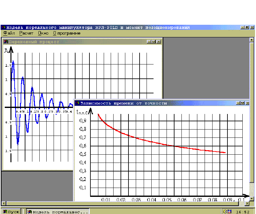Image resolution: width=256 pixels, height=214 pixels.
Task: Maximize the Переходный процесс child window
Action: tap(154, 42)
